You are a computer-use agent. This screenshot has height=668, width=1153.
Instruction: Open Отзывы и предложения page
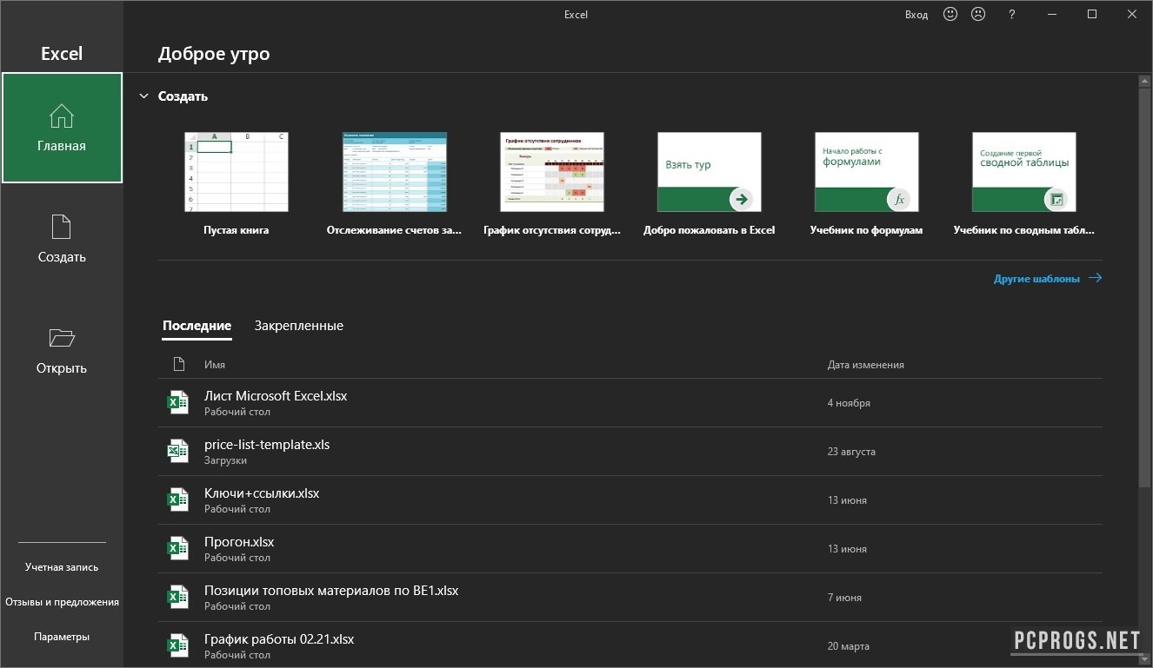pyautogui.click(x=62, y=602)
